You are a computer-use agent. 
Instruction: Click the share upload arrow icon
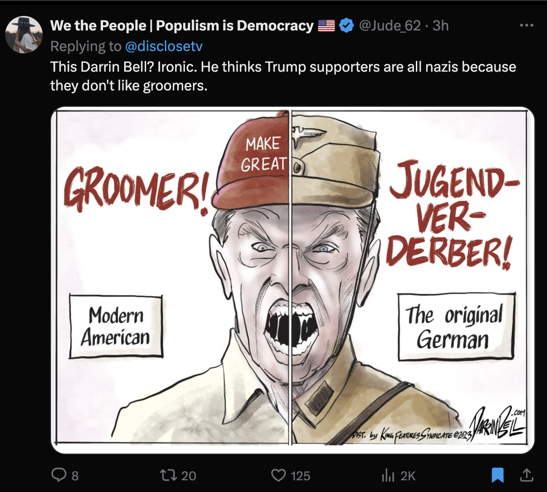click(x=527, y=475)
